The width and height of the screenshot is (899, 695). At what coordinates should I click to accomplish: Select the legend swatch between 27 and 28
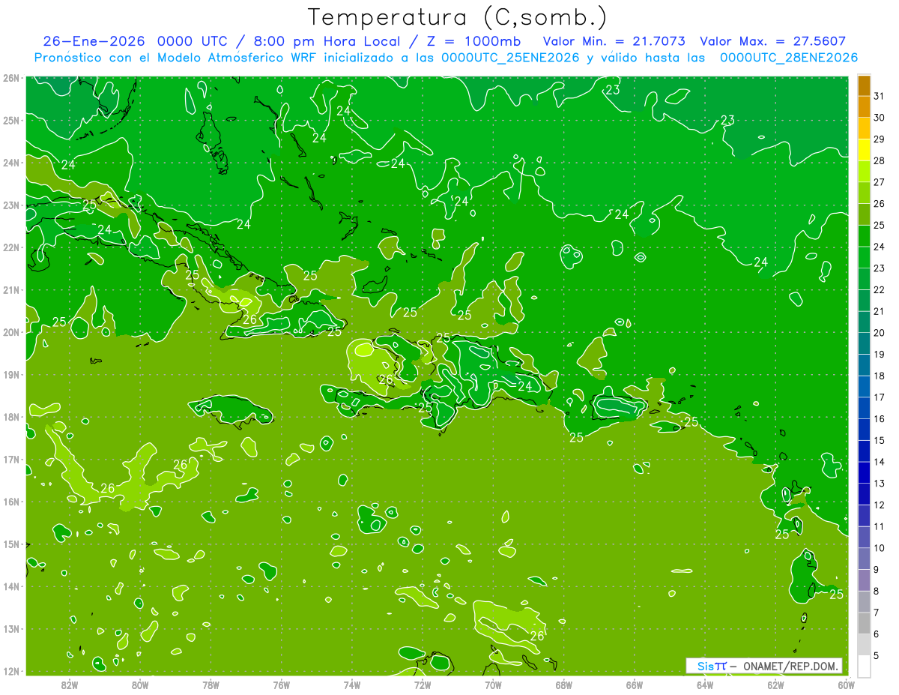coord(864,171)
